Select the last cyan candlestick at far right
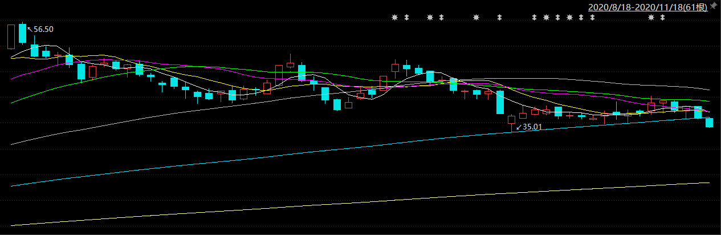The image size is (721, 235). tap(710, 122)
